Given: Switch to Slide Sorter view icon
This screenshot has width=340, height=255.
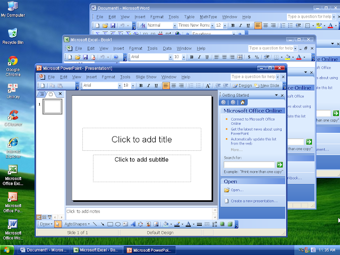Looking at the screenshot, I should click(x=44, y=217).
